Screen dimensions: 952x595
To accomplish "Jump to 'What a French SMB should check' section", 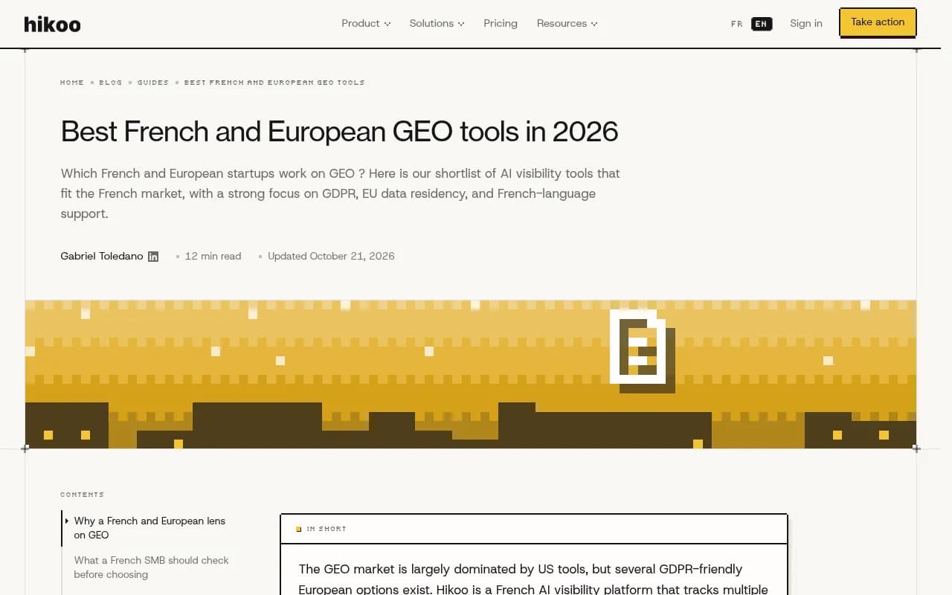I will (151, 567).
